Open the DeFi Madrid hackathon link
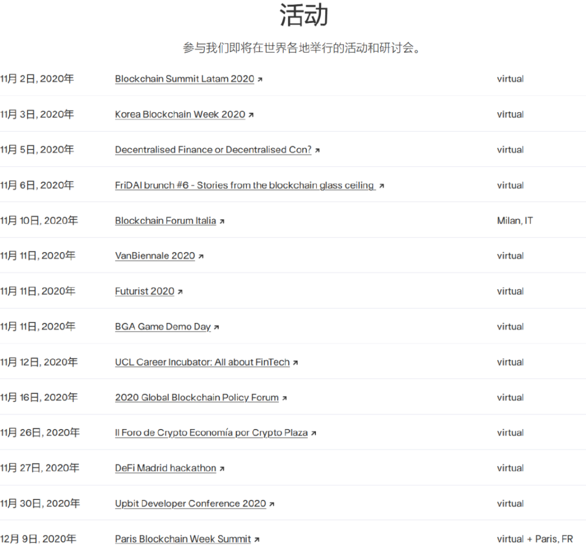The width and height of the screenshot is (586, 551). click(x=165, y=469)
